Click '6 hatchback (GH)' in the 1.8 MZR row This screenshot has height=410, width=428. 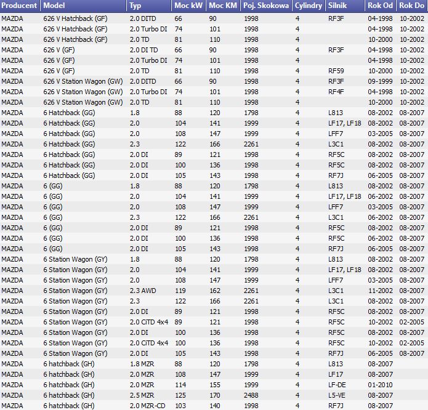click(69, 364)
